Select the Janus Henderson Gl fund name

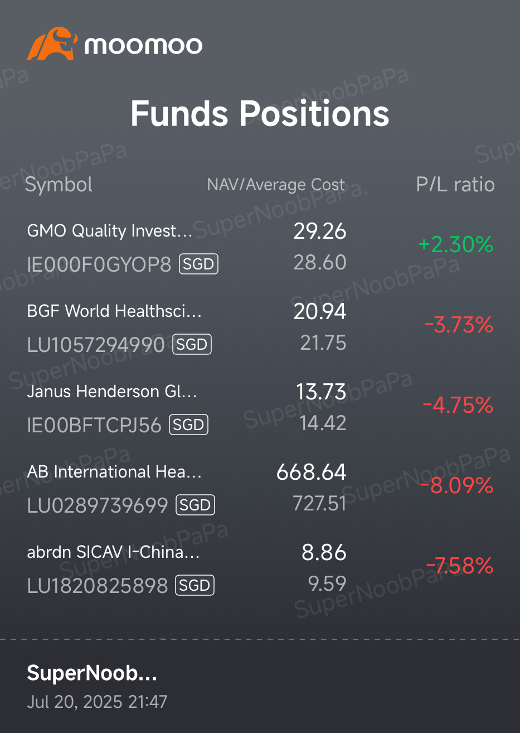[x=111, y=392]
